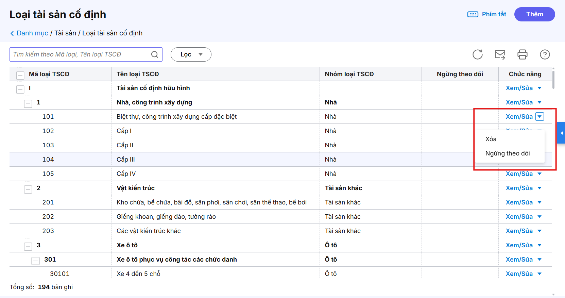Click the keyboard icon beside Phím tắt

pos(473,14)
